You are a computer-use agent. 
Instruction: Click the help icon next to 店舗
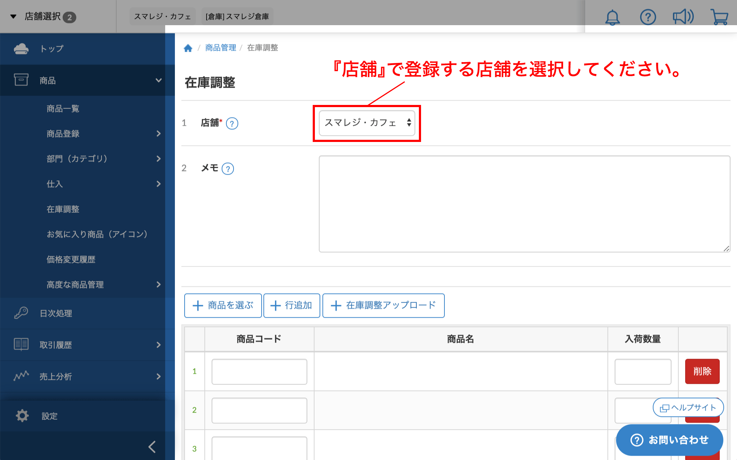pos(232,124)
